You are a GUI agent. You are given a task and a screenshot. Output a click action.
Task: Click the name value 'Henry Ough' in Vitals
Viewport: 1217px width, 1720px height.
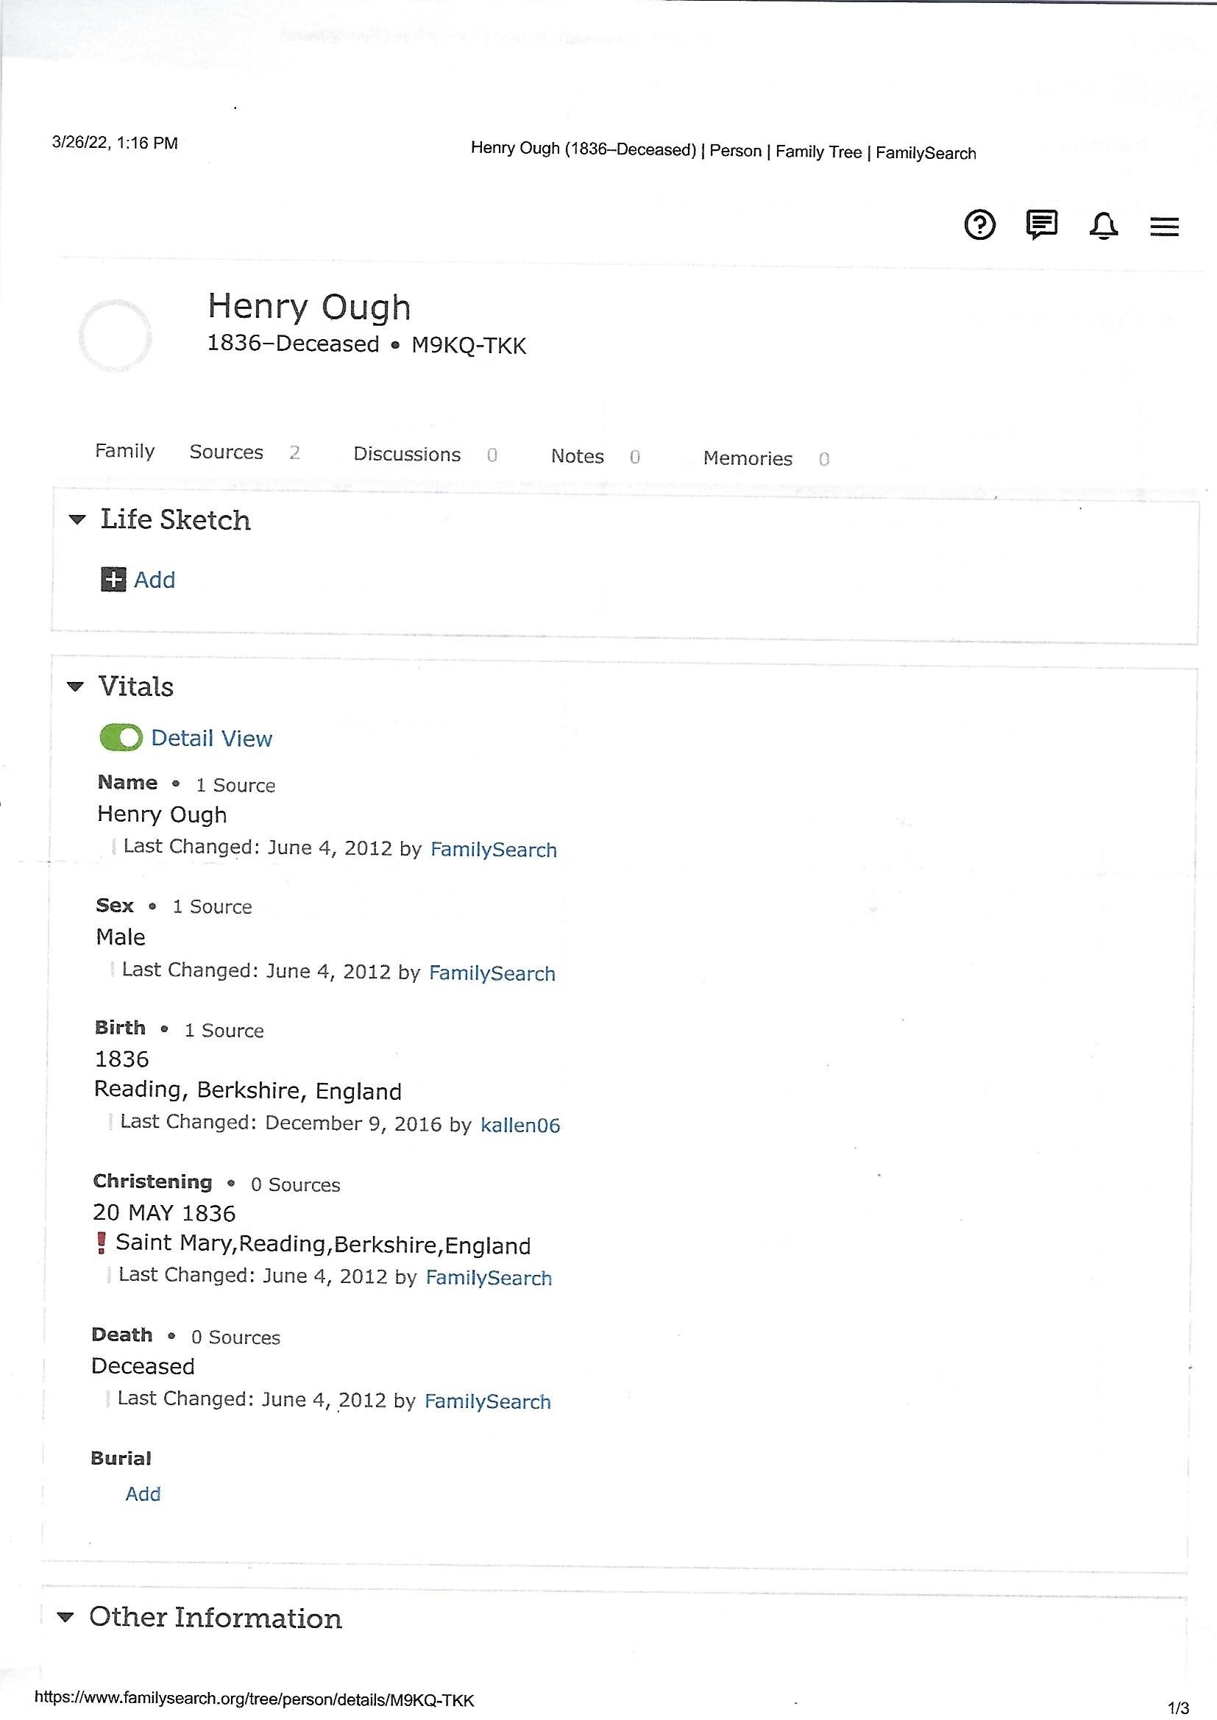click(162, 814)
